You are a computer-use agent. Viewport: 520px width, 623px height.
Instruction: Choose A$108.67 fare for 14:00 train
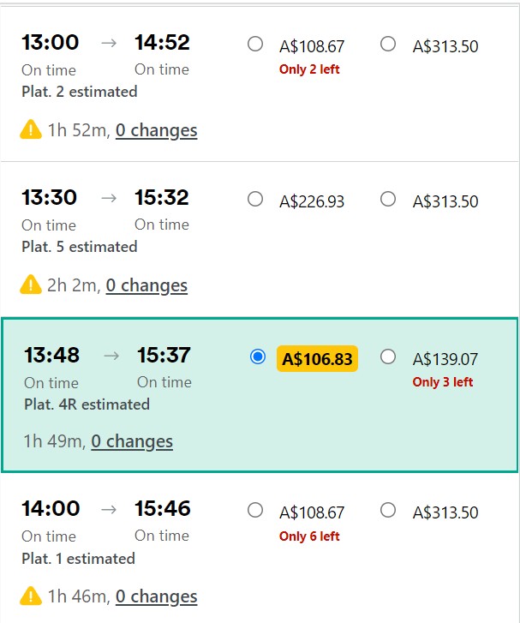click(x=255, y=510)
